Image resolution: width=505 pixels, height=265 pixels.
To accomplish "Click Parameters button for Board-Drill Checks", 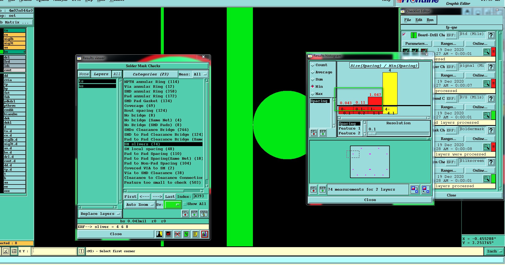I will [x=416, y=44].
